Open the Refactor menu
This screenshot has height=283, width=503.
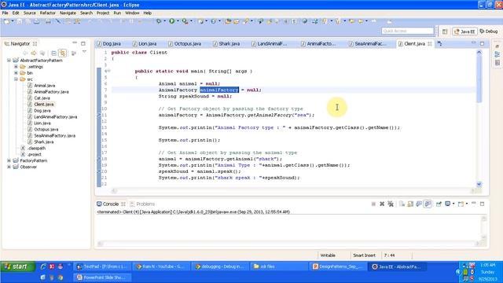click(47, 13)
